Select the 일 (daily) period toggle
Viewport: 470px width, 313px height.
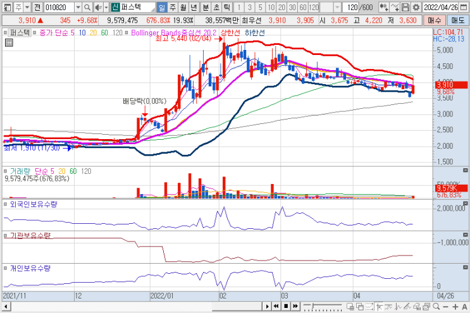click(162, 7)
